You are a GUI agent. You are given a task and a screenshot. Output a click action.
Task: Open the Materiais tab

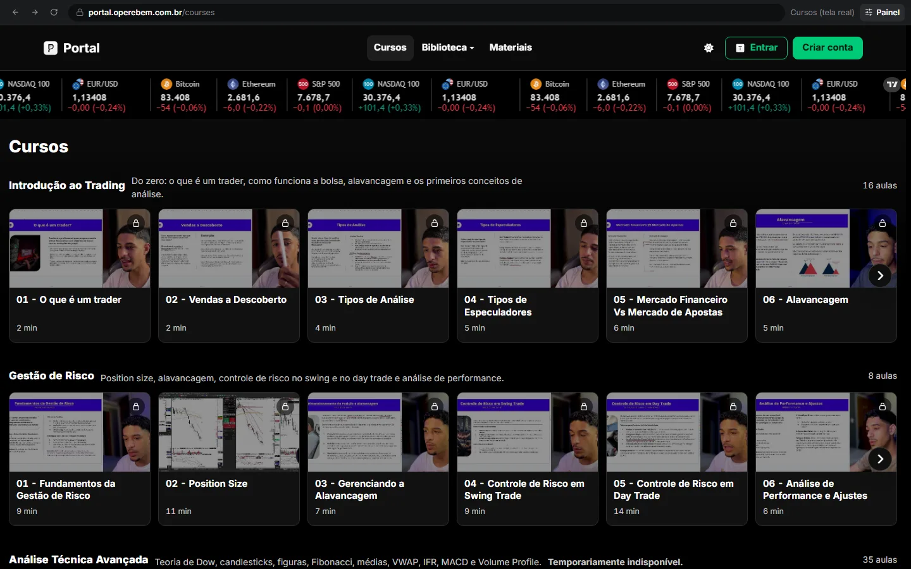coord(511,47)
